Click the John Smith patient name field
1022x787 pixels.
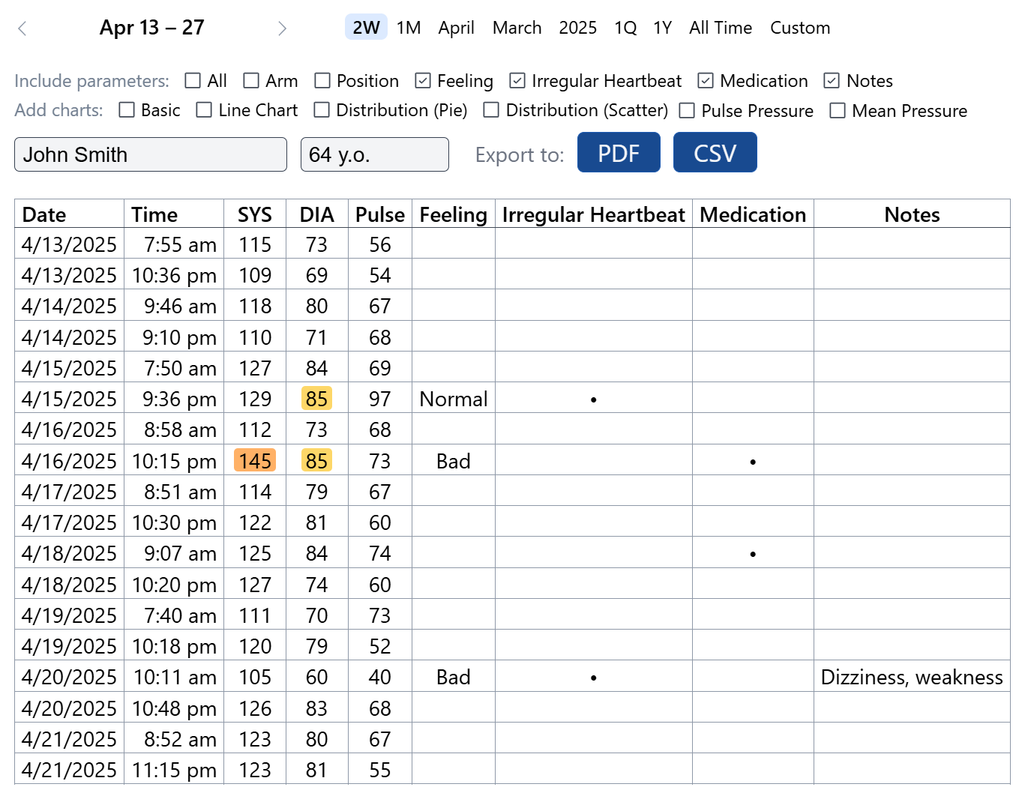(x=150, y=154)
